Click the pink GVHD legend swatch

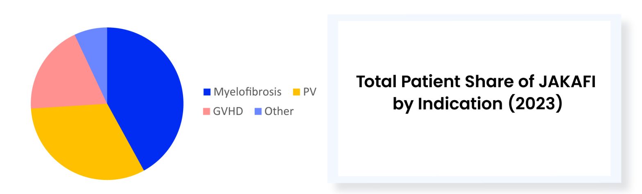tap(206, 111)
